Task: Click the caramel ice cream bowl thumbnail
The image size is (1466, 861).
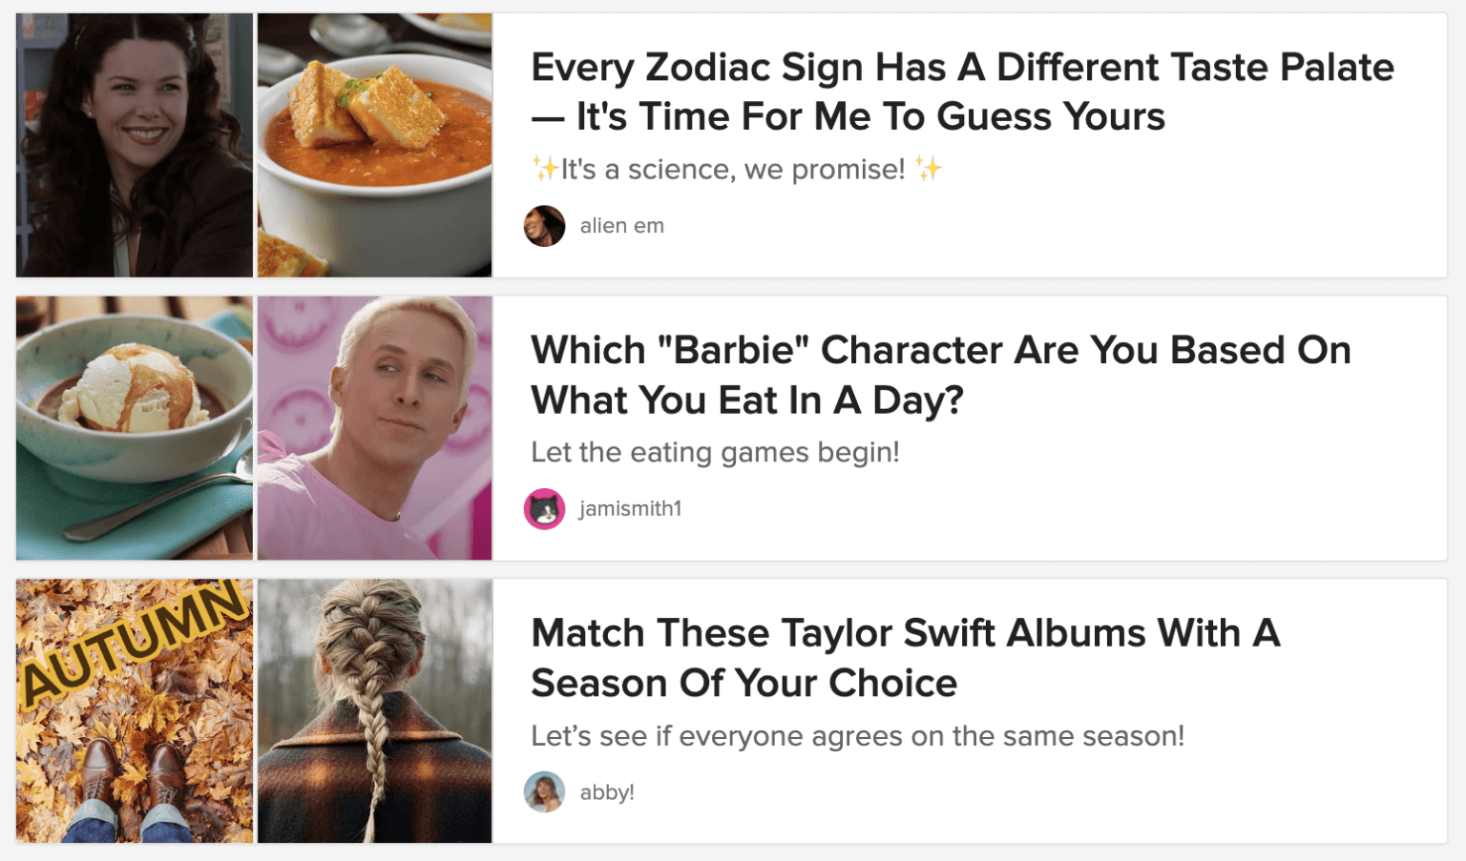Action: tap(135, 428)
